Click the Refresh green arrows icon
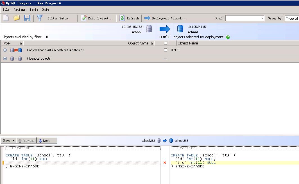 pyautogui.click(x=122, y=18)
